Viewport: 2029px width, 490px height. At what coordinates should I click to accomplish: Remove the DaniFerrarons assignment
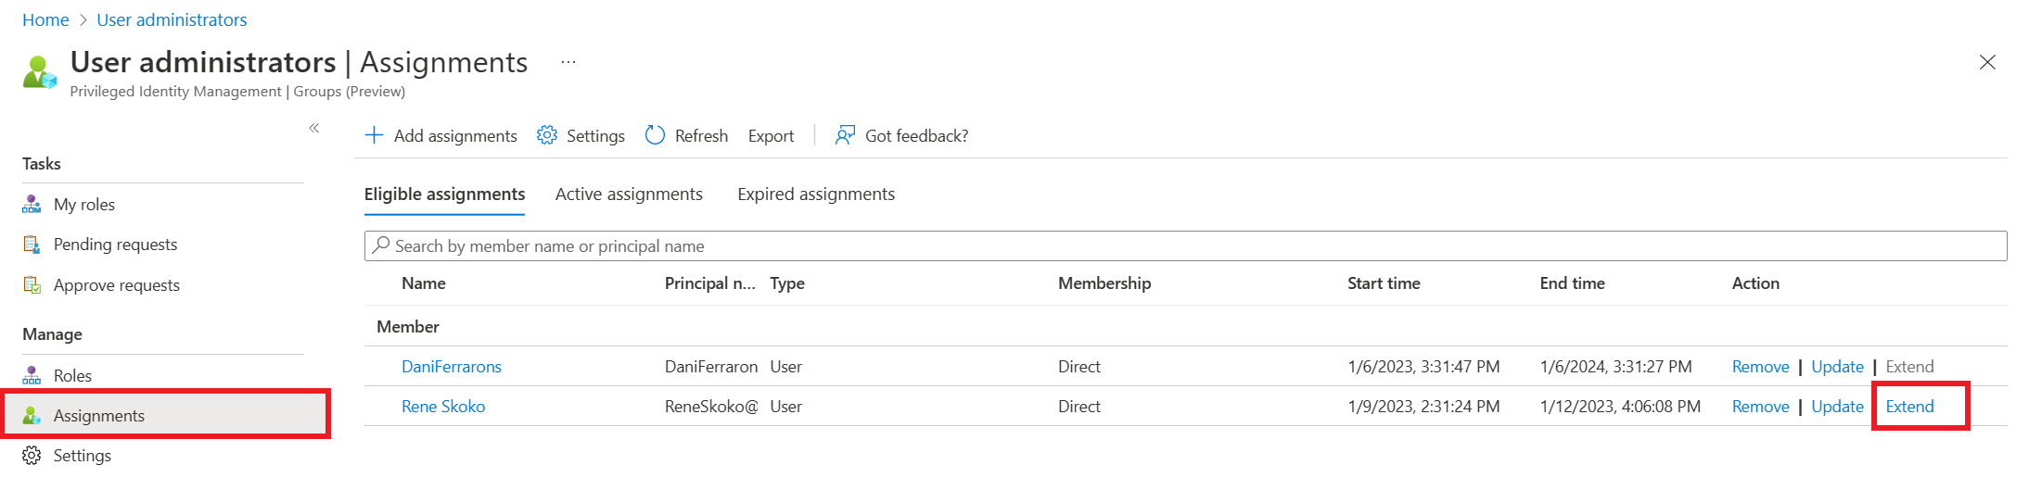point(1760,367)
